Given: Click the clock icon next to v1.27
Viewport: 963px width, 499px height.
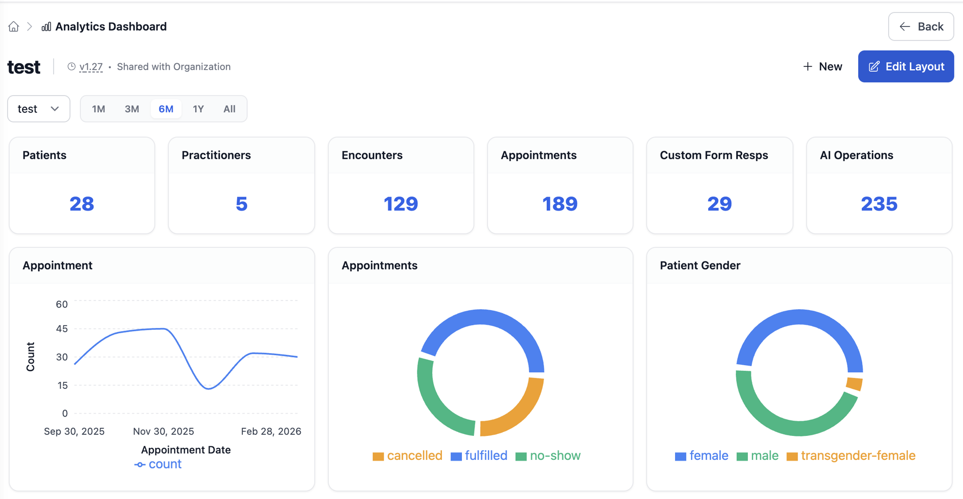Looking at the screenshot, I should click(x=71, y=66).
